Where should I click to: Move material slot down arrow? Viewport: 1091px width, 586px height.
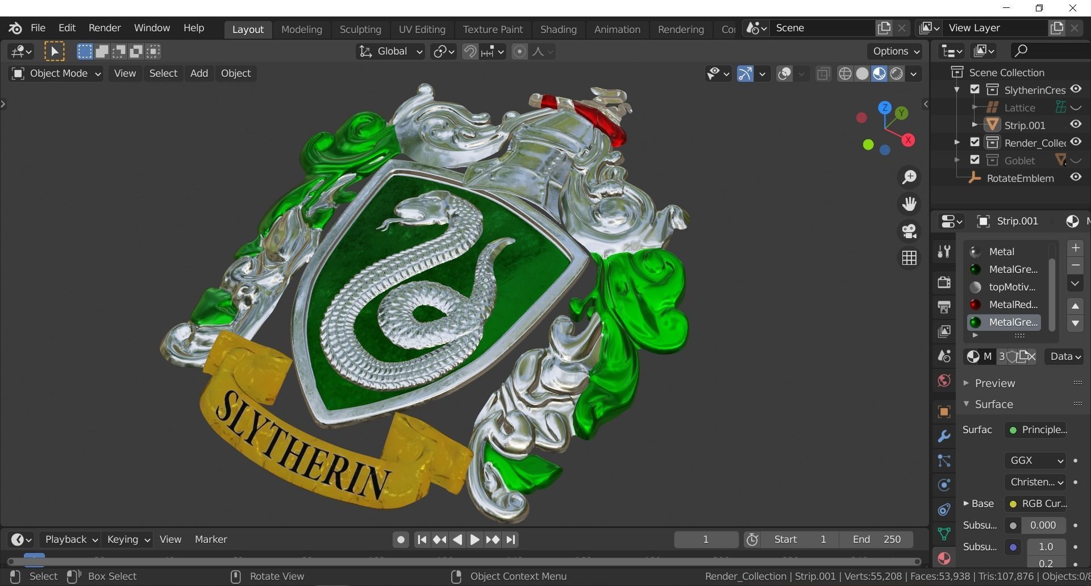coord(1075,323)
